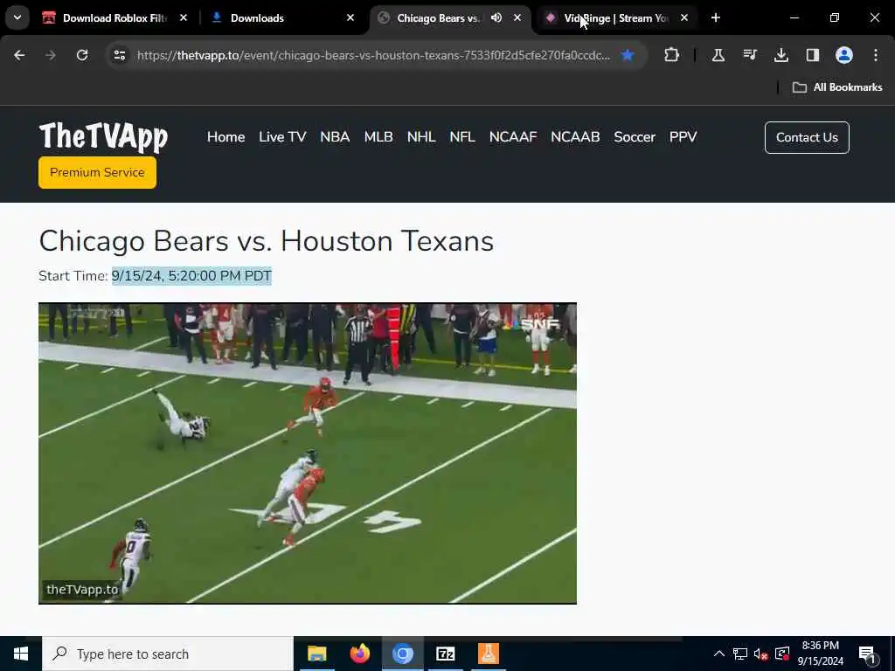
Task: Close the VidBinge tab
Action: click(x=684, y=18)
